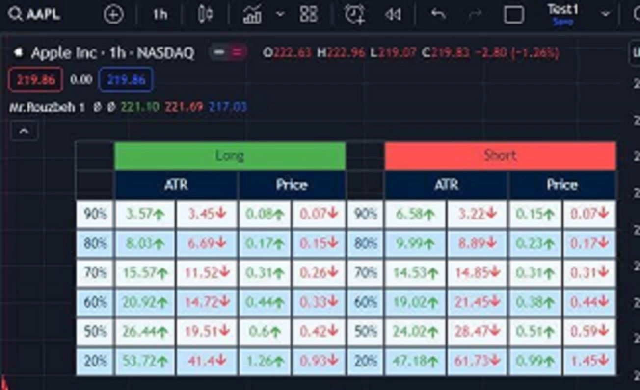
Task: Click the ATR header under Short
Action: tap(446, 185)
